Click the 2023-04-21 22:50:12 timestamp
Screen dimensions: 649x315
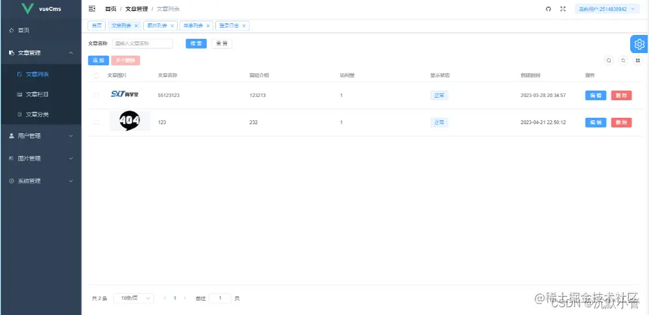pyautogui.click(x=543, y=123)
